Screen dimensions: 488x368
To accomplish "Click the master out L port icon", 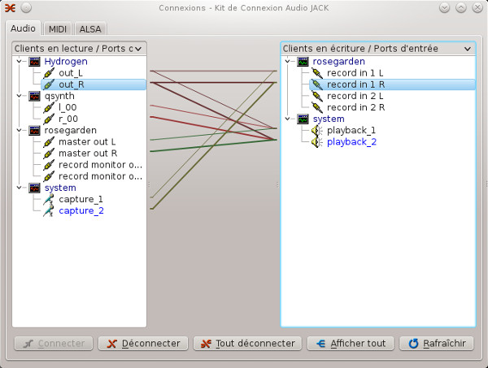I will pos(48,141).
